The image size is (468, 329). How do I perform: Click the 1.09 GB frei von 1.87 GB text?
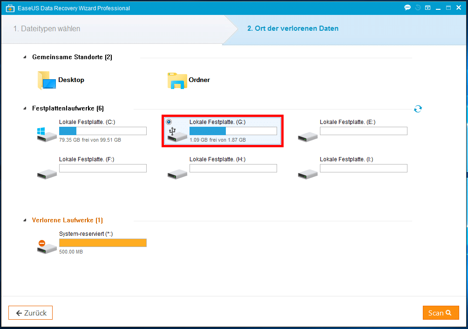(217, 140)
